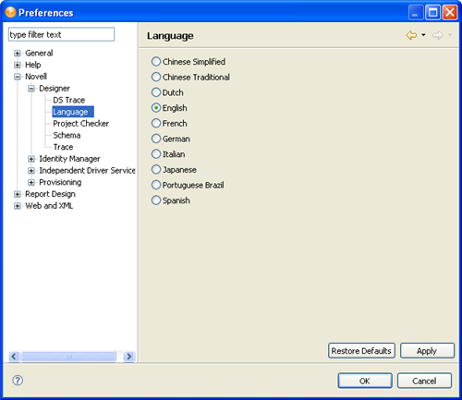
Task: Click the forward navigation arrow icon
Action: tap(438, 35)
